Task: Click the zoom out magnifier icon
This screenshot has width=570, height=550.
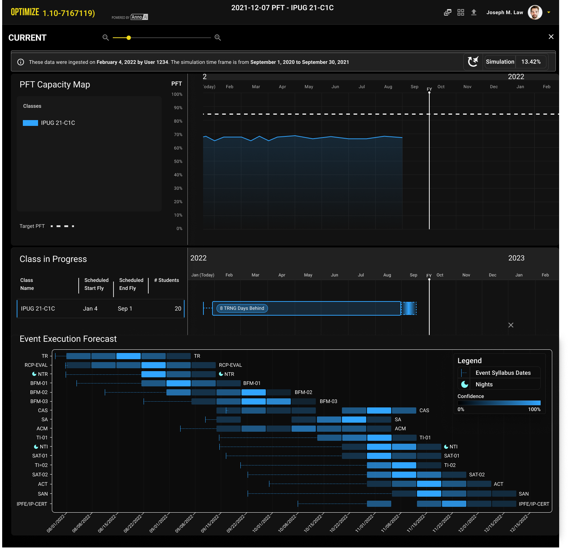Action: point(106,38)
